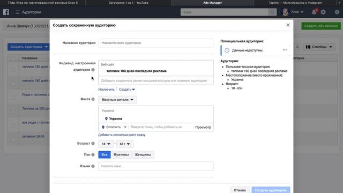
Task: Open the settings gear icon
Action: (323, 12)
